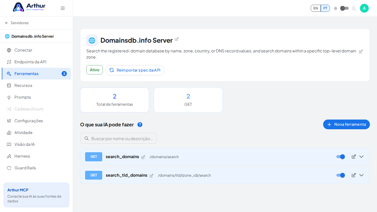Viewport: 377px width, 212px height.
Task: Click the Arthur MCP info card
Action: click(x=36, y=195)
